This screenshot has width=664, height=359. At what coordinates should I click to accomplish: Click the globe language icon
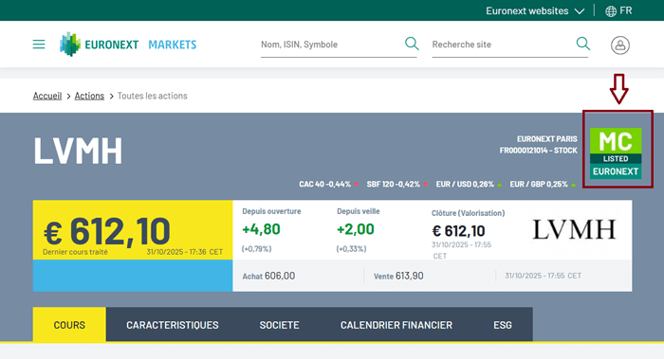[x=611, y=11]
